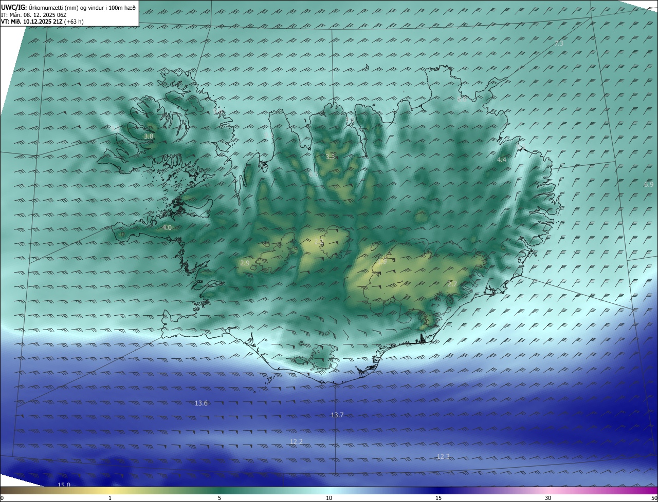Click the 3.3 value label in north Iceland
The height and width of the screenshot is (502, 658).
pyautogui.click(x=330, y=157)
